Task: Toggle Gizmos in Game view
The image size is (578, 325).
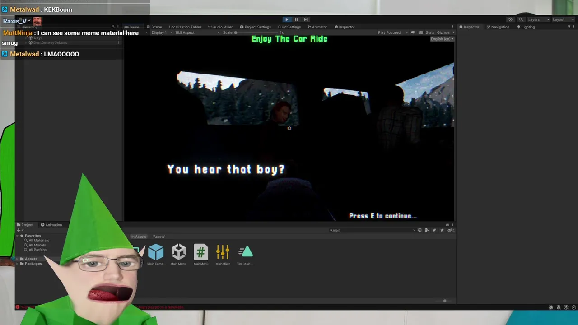Action: click(x=443, y=32)
